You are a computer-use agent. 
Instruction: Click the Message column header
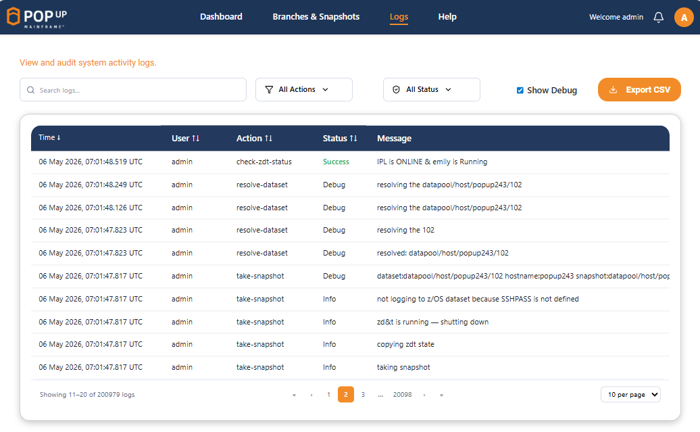pyautogui.click(x=394, y=139)
